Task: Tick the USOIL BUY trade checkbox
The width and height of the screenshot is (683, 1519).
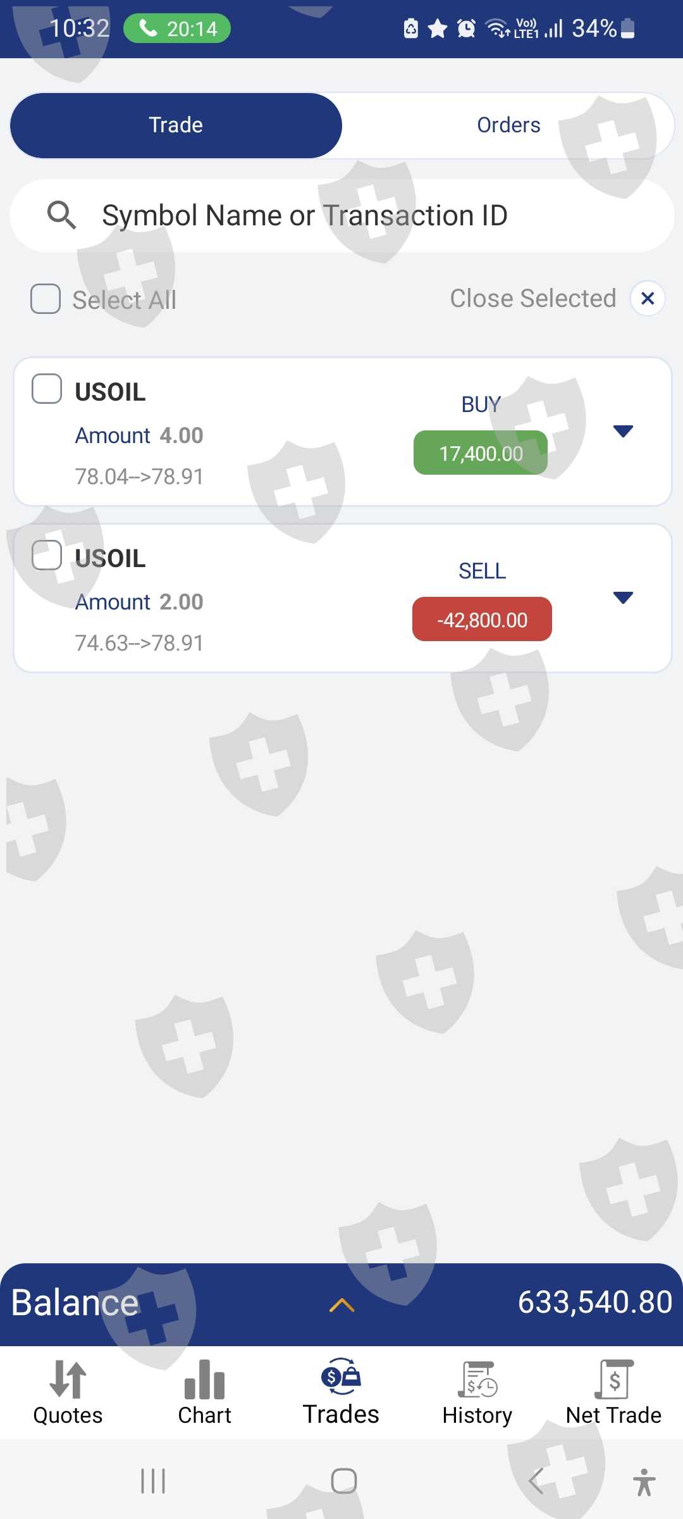Action: pyautogui.click(x=47, y=389)
